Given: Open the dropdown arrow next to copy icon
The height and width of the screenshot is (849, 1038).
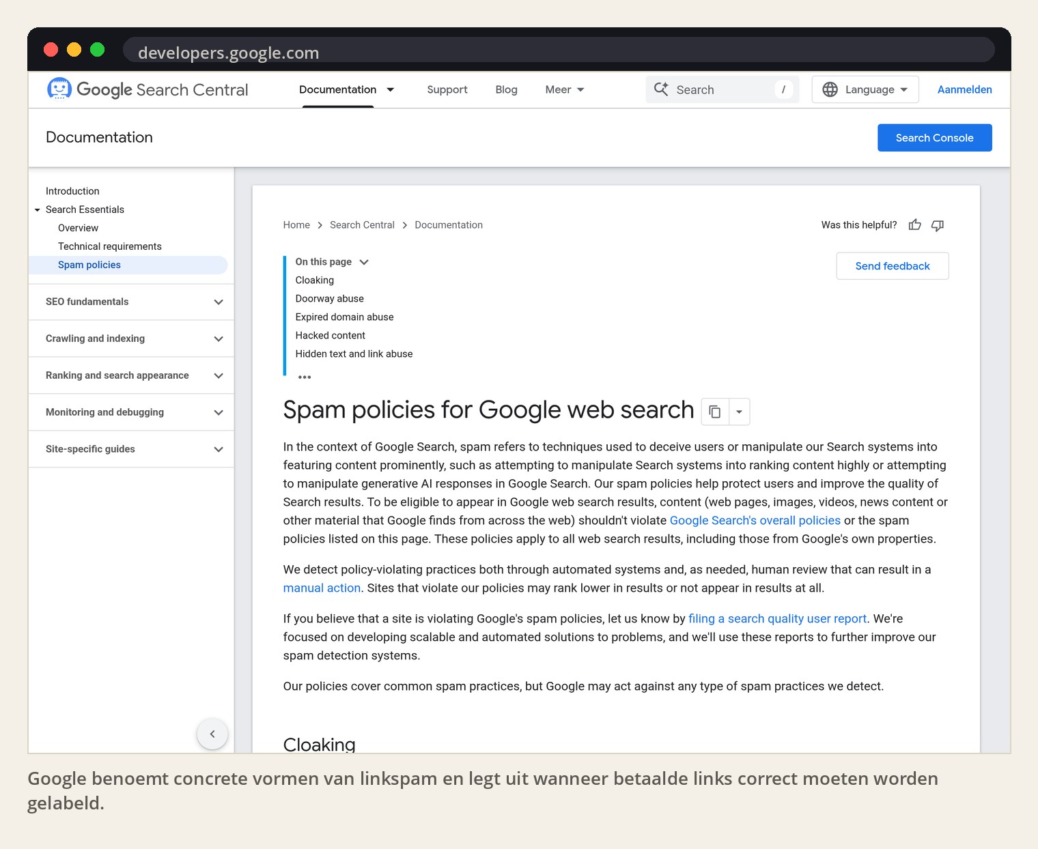Looking at the screenshot, I should pyautogui.click(x=740, y=412).
